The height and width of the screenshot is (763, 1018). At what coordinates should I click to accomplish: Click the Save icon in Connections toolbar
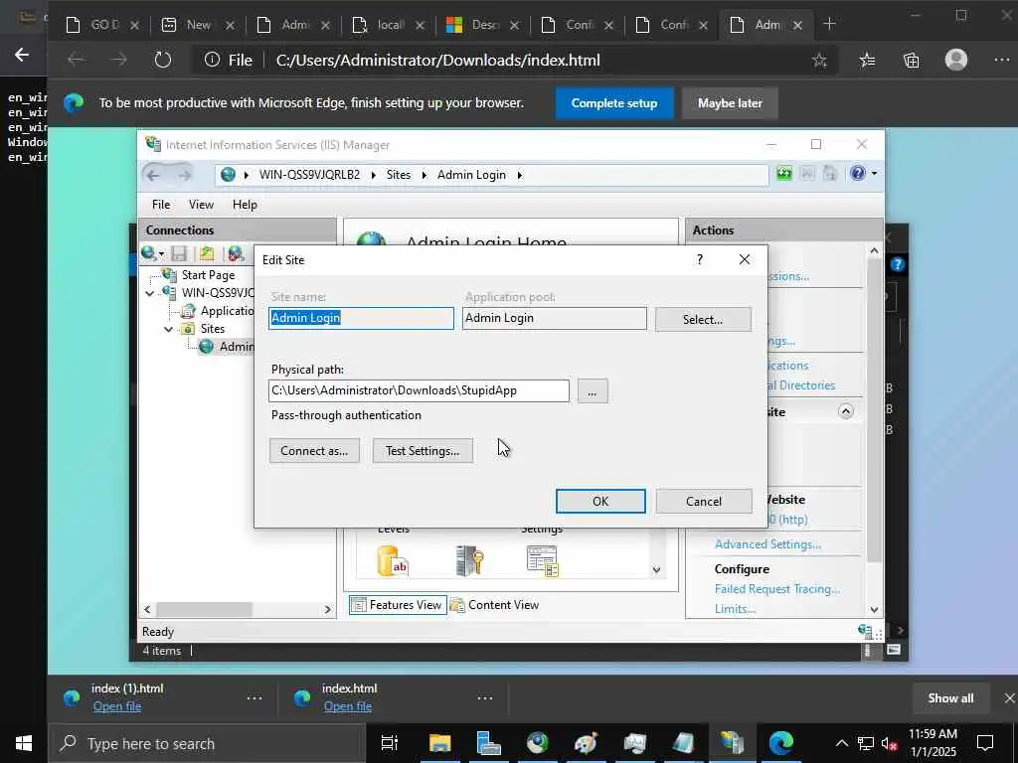click(179, 253)
